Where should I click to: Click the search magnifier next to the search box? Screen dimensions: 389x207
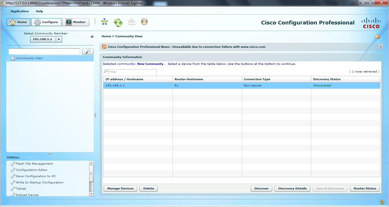[88, 51]
